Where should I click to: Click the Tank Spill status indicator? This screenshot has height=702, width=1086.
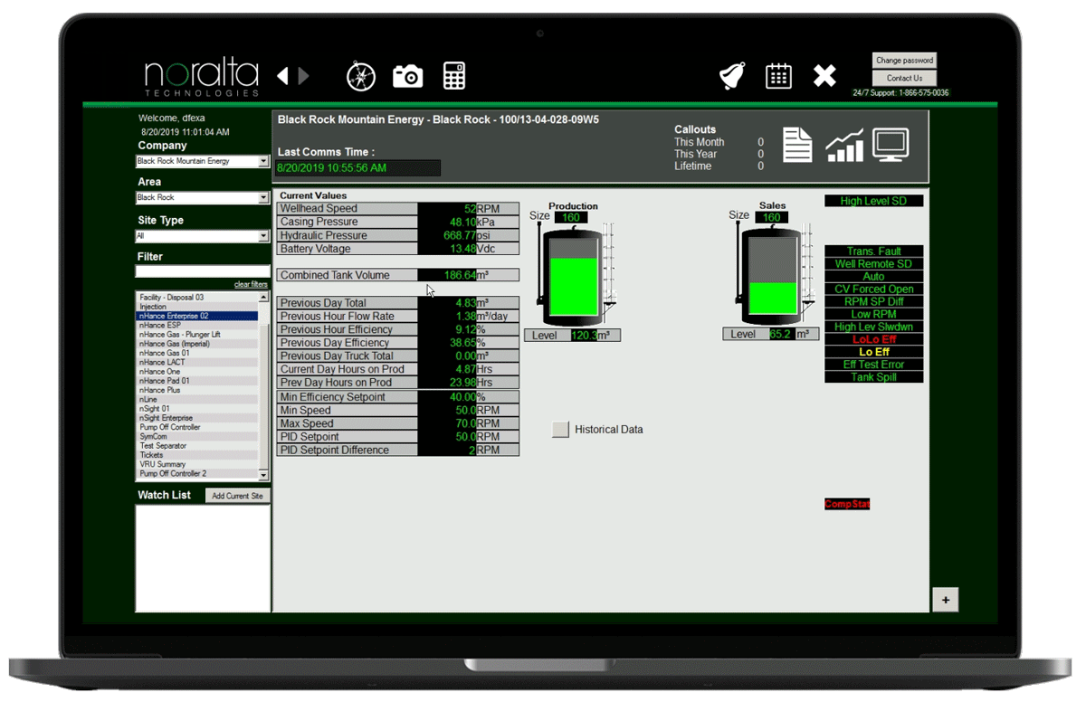pyautogui.click(x=873, y=377)
